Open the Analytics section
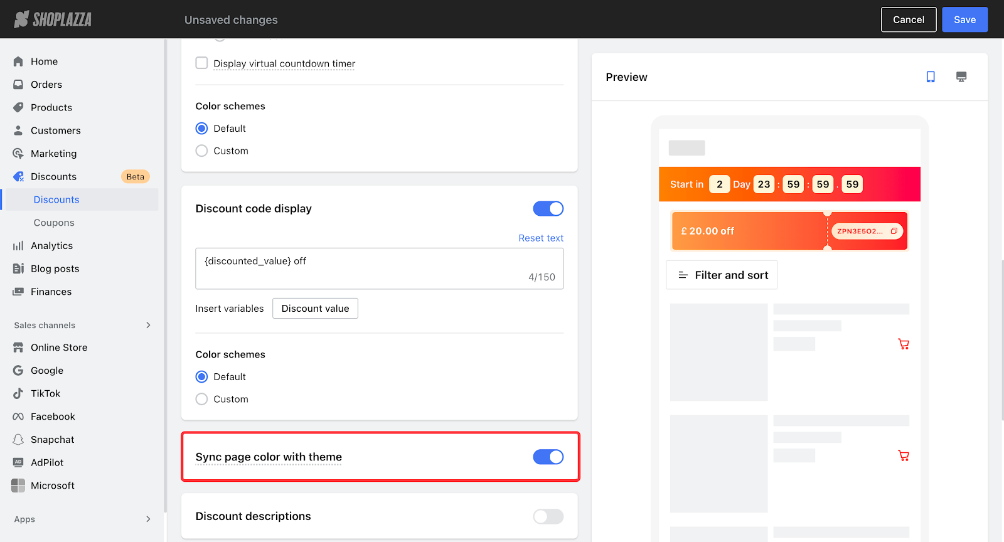 click(51, 246)
